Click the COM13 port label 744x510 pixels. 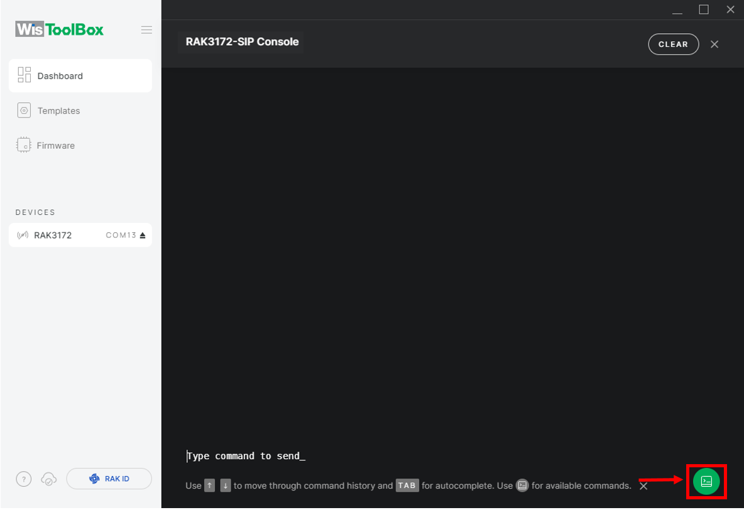[x=121, y=236]
